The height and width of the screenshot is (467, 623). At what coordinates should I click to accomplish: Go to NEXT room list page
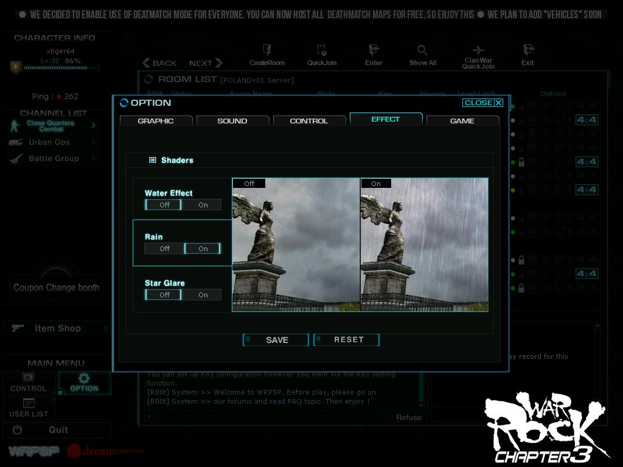click(206, 63)
